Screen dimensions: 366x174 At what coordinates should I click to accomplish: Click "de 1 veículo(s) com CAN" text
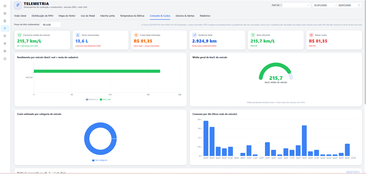tap(27, 46)
